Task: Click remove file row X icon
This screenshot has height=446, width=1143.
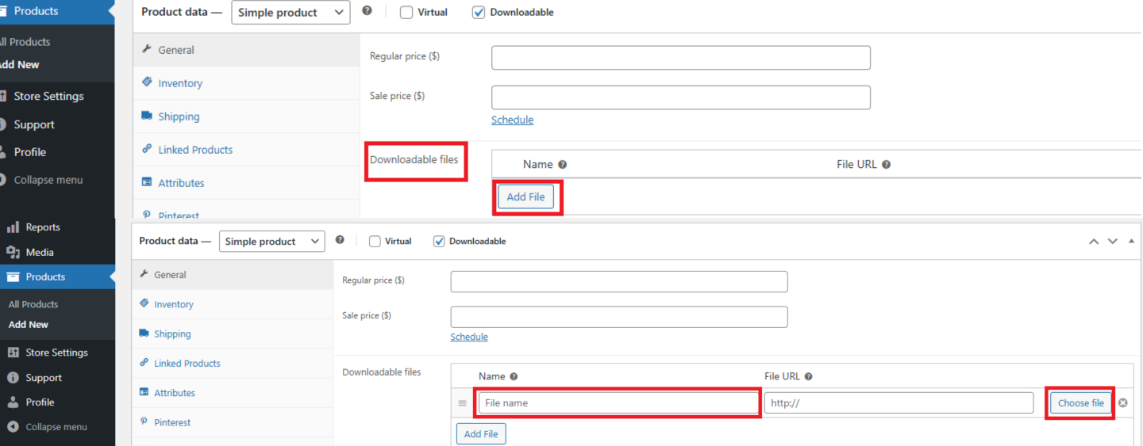Action: [1123, 402]
